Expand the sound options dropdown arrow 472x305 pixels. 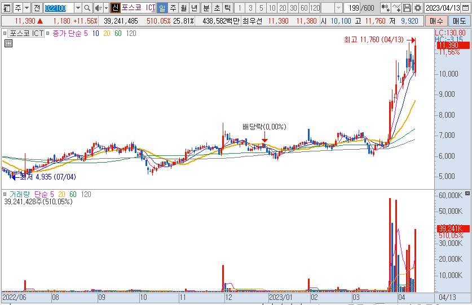106,8
